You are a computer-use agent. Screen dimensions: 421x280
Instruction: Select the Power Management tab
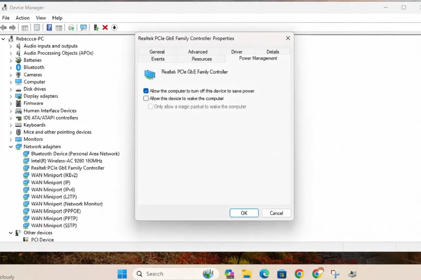[x=258, y=58]
